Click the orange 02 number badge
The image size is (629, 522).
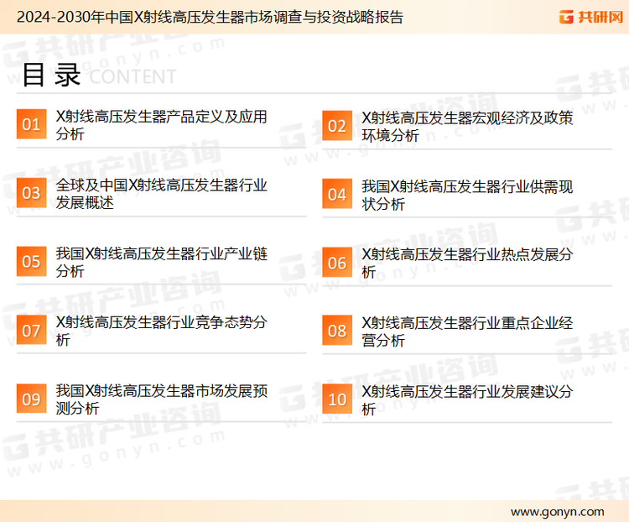click(x=336, y=125)
